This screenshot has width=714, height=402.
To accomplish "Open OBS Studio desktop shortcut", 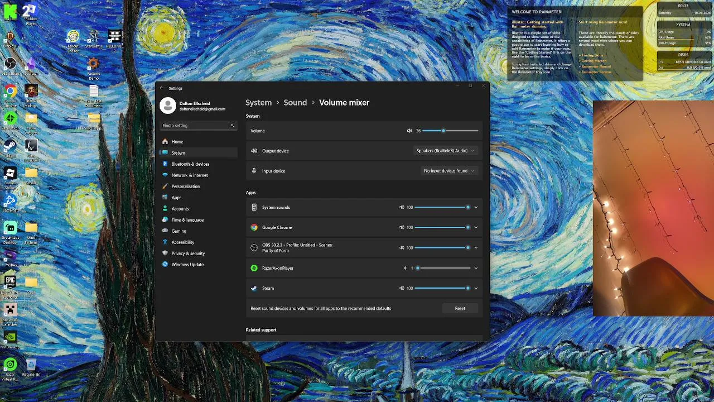I will click(x=10, y=66).
